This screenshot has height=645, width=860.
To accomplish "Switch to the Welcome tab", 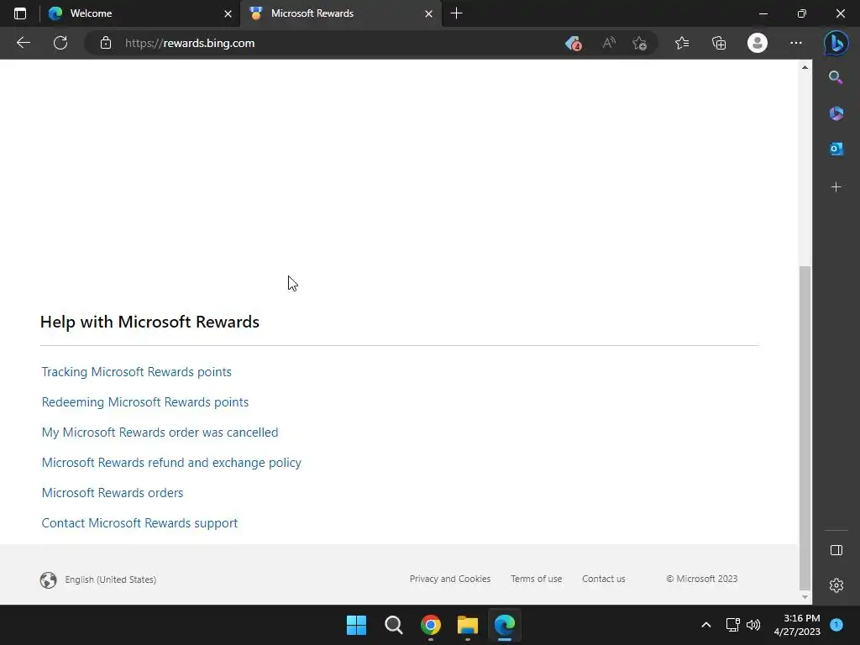I will click(140, 13).
